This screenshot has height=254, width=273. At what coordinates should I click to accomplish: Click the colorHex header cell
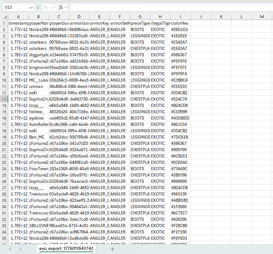(x=180, y=23)
